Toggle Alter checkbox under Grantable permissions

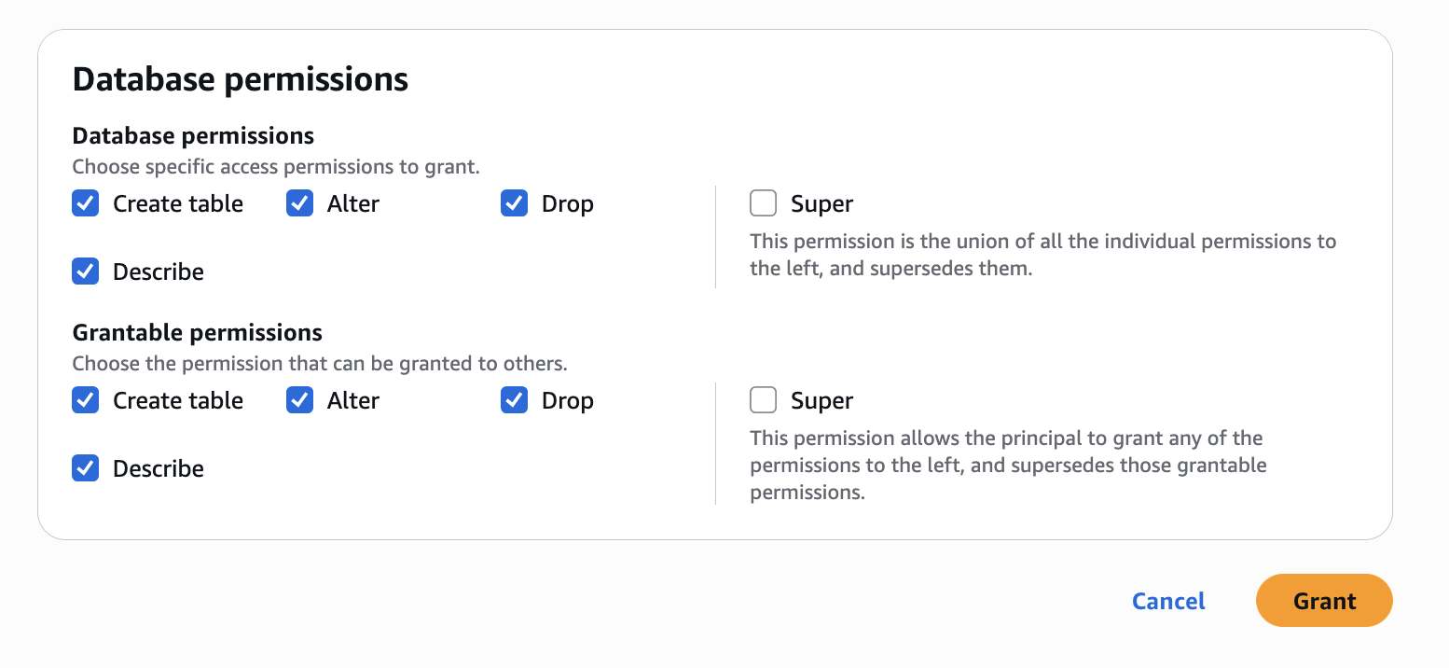[x=300, y=400]
